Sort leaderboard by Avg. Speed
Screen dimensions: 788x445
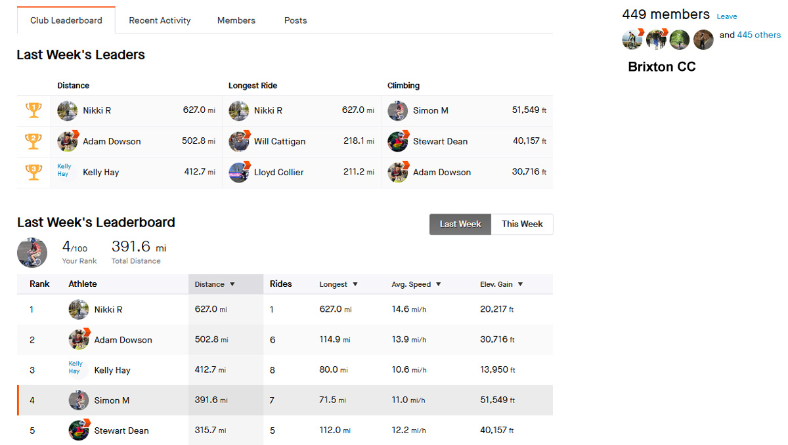click(x=416, y=284)
